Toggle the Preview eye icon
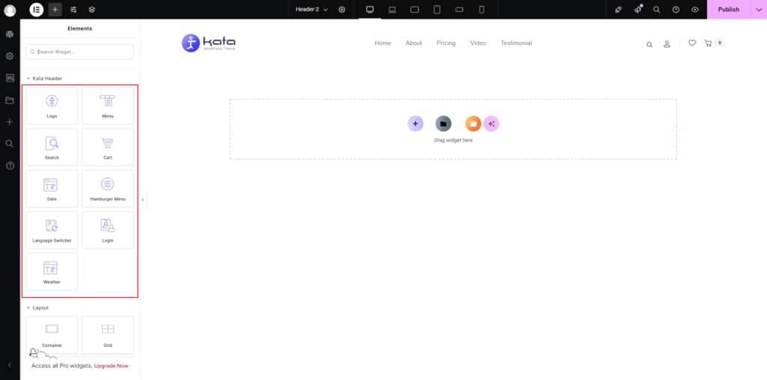Image resolution: width=767 pixels, height=380 pixels. pyautogui.click(x=695, y=10)
